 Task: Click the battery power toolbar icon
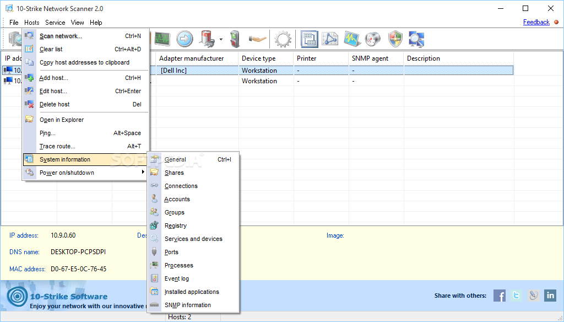point(208,39)
